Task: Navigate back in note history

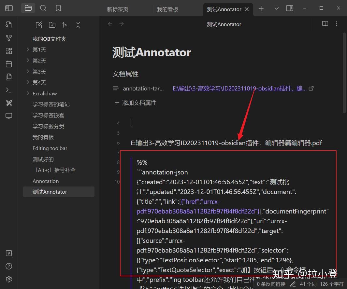Action: point(110,24)
